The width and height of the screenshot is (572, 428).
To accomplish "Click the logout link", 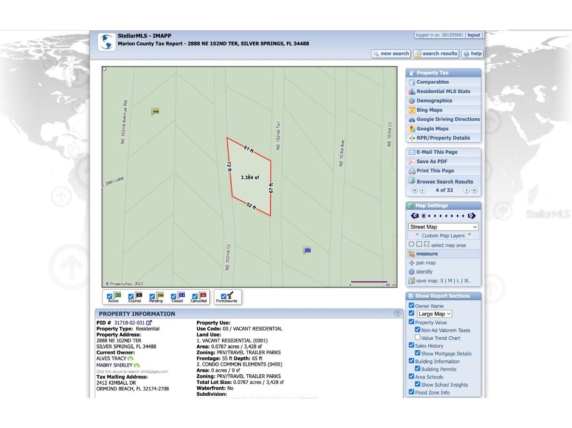I will point(473,35).
